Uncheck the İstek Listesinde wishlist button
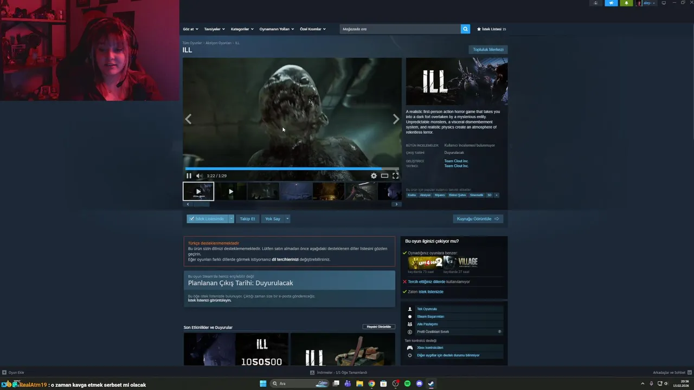694x390 pixels. [207, 219]
